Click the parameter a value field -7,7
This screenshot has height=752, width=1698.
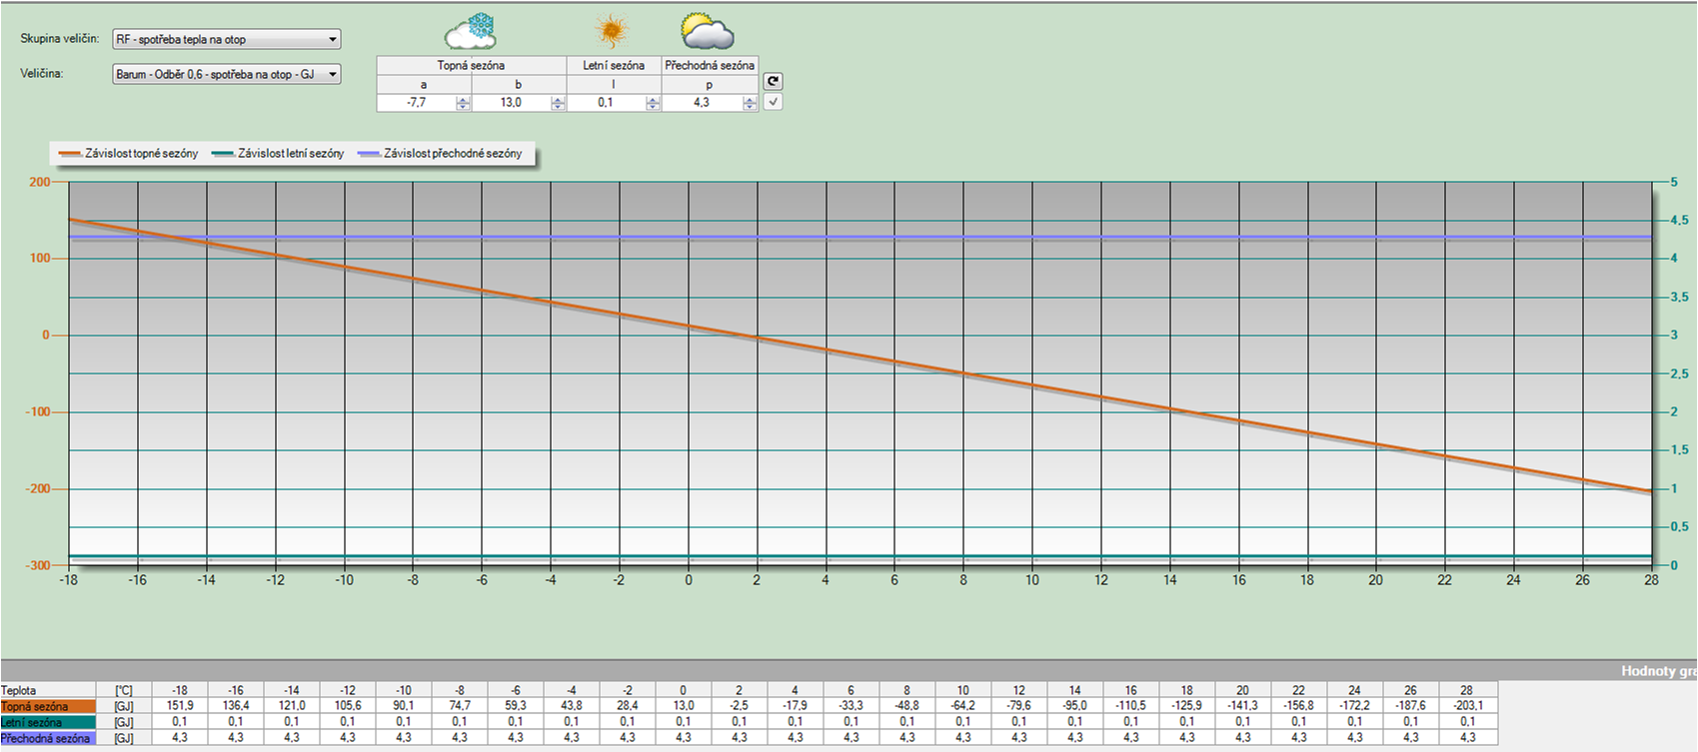pos(417,103)
